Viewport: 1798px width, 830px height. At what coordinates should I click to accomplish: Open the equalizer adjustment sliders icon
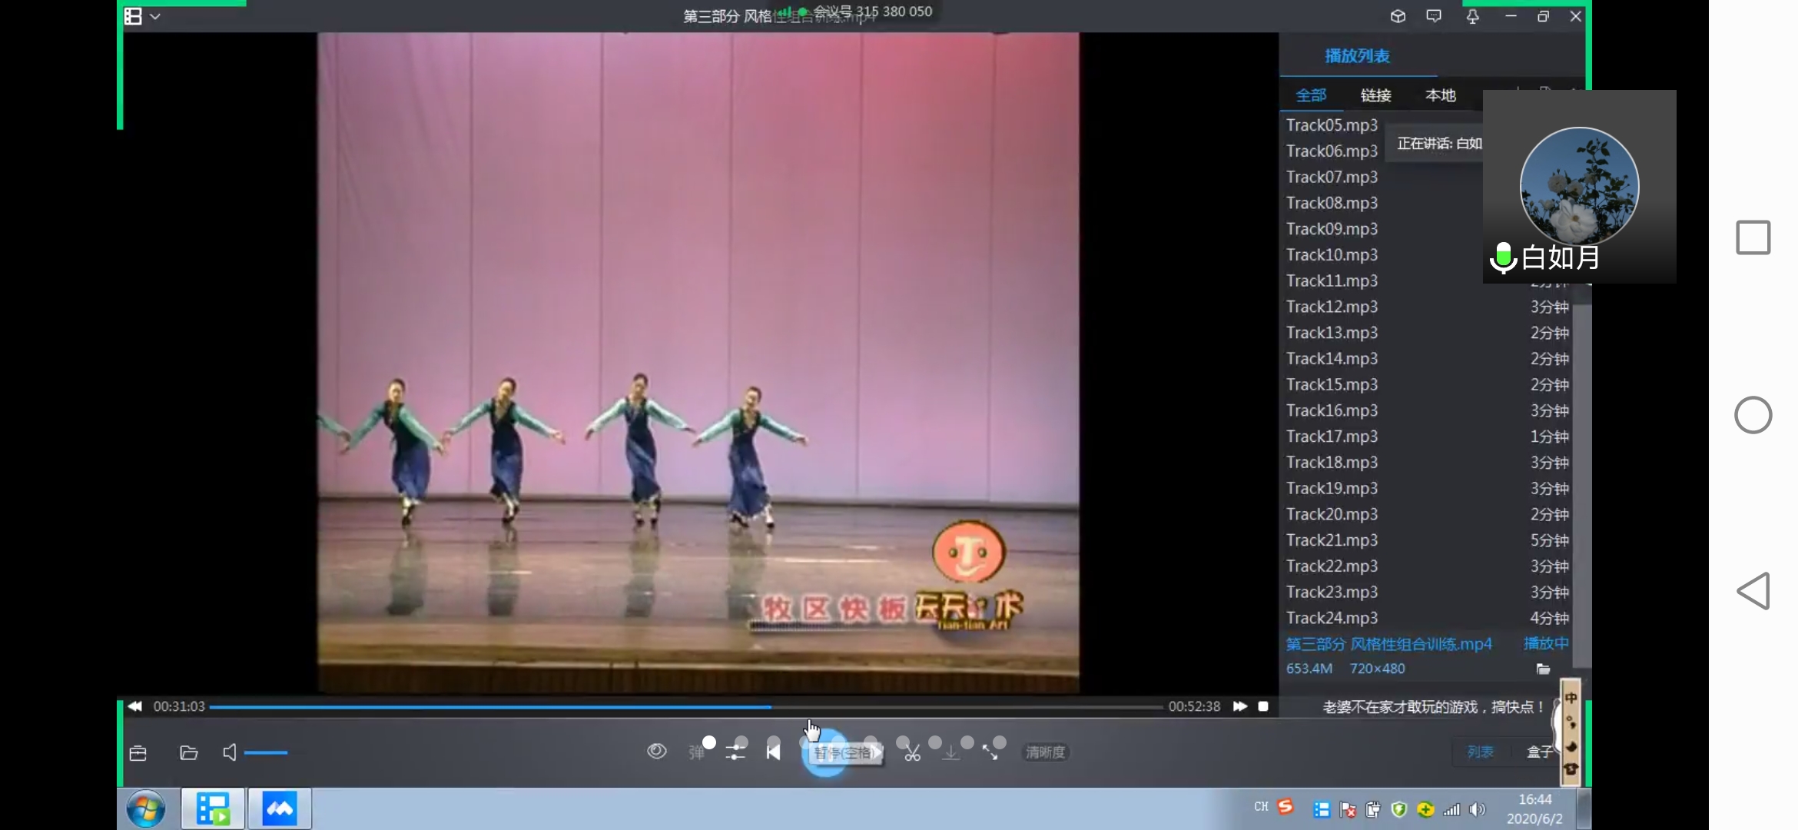(x=735, y=752)
